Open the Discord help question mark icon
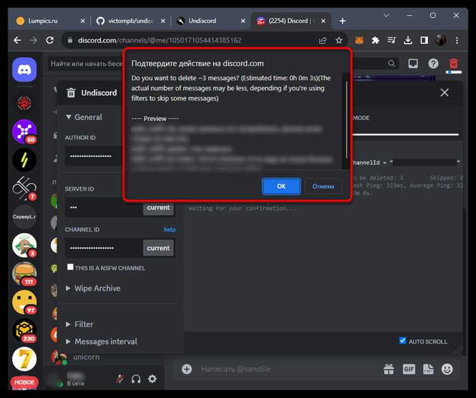Screen dimensions: 476x398 point(433,64)
